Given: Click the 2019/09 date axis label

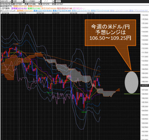Looking at the screenshot, I should [x=91, y=13].
